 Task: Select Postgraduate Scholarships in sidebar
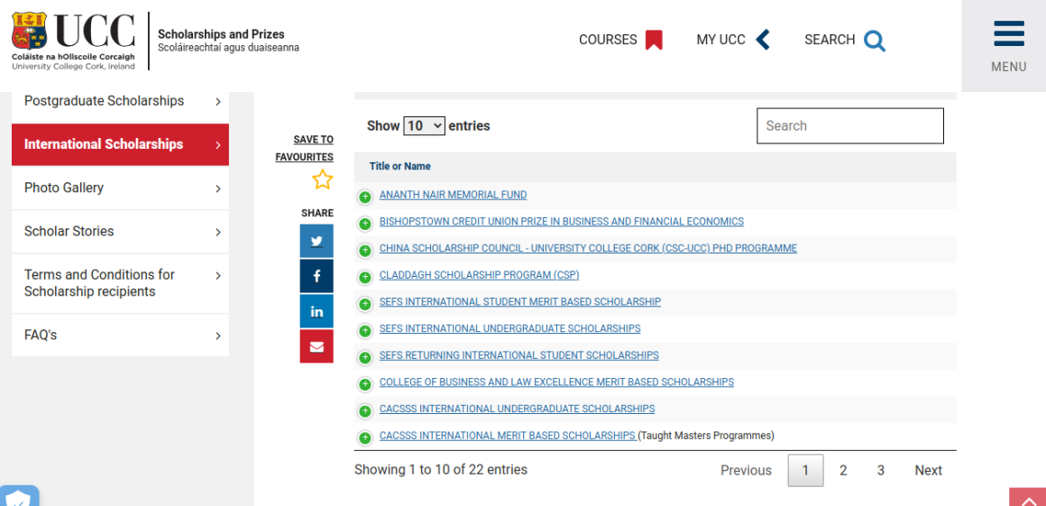(120, 101)
